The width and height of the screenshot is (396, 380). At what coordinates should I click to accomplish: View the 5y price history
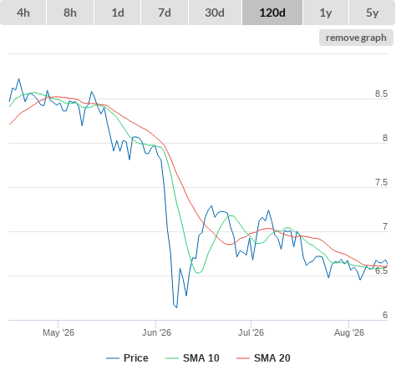[372, 13]
